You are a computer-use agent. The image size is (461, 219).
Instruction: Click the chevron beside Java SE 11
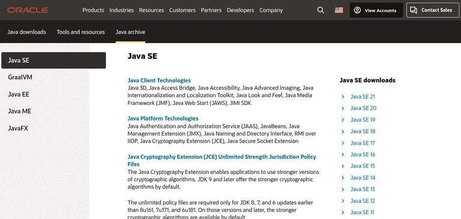coord(343,212)
